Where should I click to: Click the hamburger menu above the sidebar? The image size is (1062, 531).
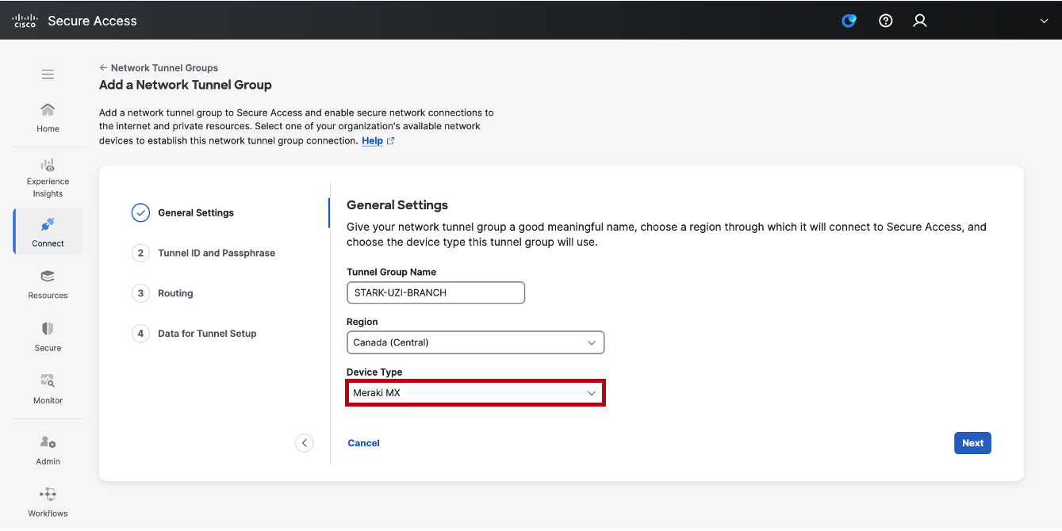(x=48, y=74)
